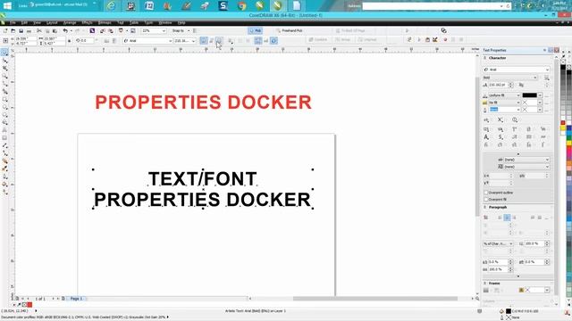
Task: Open the zoom level dropdown
Action: 164,31
